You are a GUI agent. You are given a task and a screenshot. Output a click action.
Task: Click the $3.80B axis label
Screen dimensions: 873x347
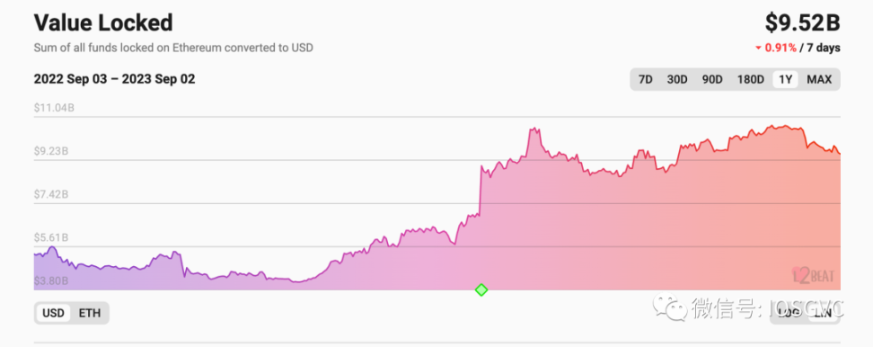point(51,281)
